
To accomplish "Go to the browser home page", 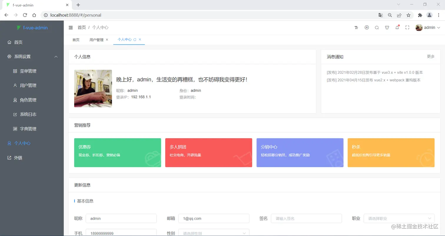I will click(x=34, y=15).
